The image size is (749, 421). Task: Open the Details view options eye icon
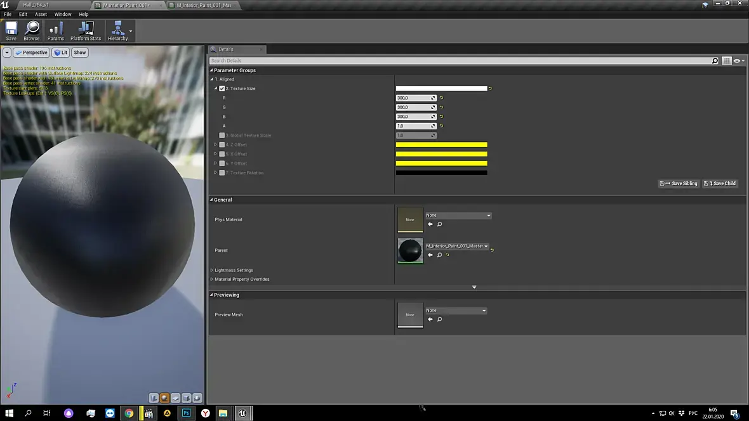coord(738,61)
